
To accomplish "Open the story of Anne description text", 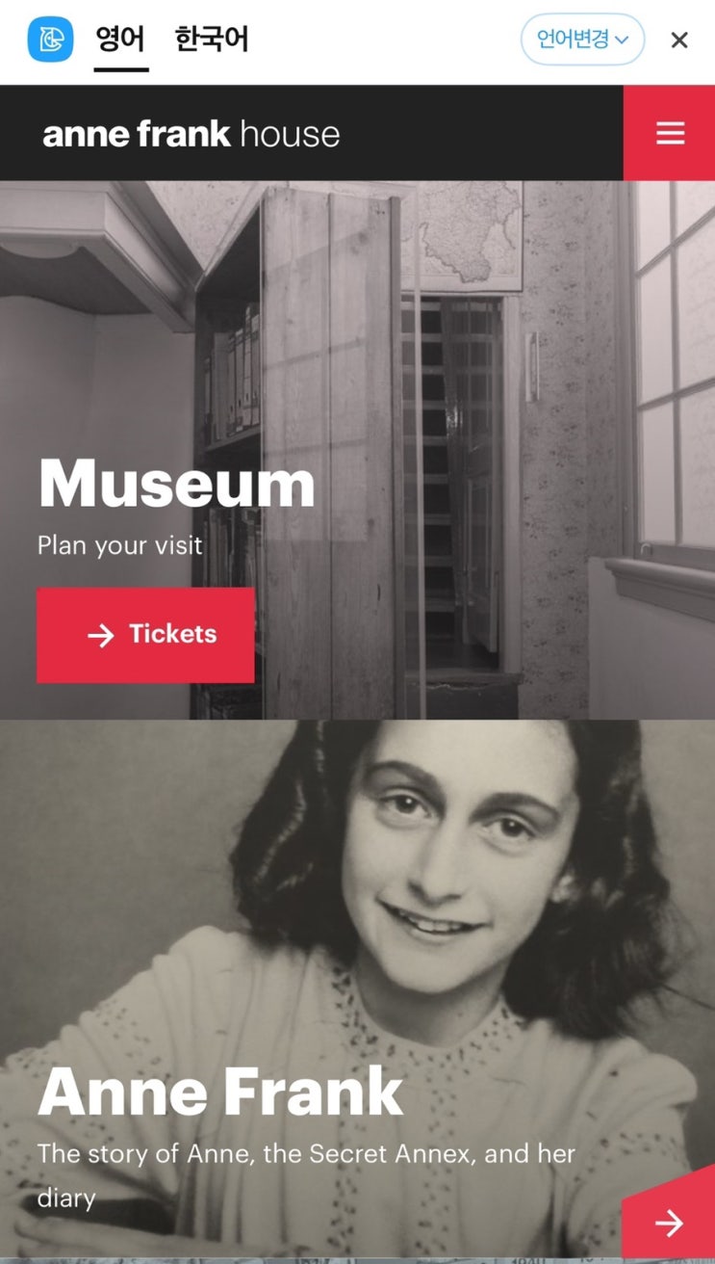I will [306, 1176].
